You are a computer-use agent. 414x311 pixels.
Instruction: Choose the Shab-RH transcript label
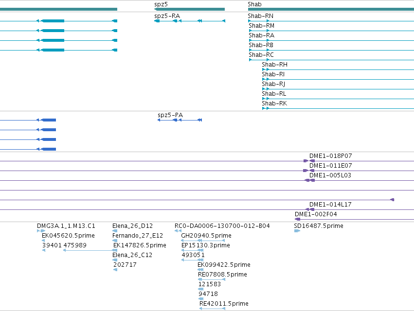pos(274,65)
